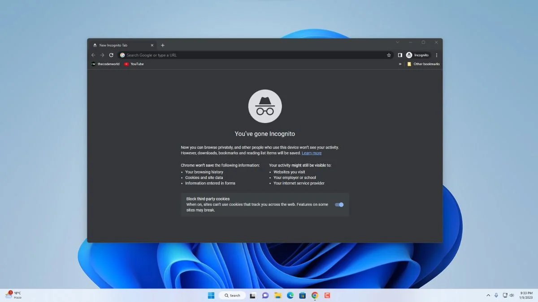Viewport: 538px width, 302px height.
Task: Open tab search dropdown arrow in title bar
Action: (x=397, y=42)
